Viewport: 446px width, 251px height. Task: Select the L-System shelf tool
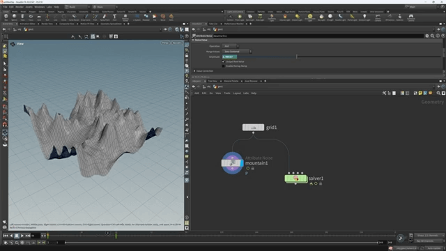click(x=137, y=17)
